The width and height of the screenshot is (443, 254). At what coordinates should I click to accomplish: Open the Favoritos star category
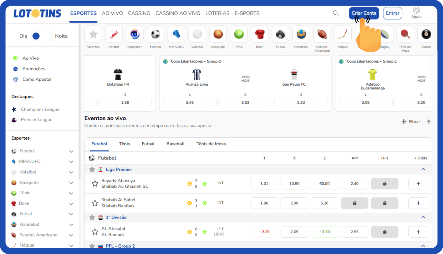point(93,34)
